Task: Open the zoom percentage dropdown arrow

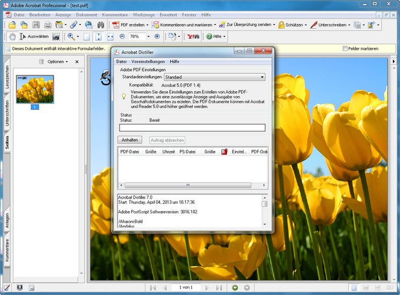Action: tap(148, 36)
